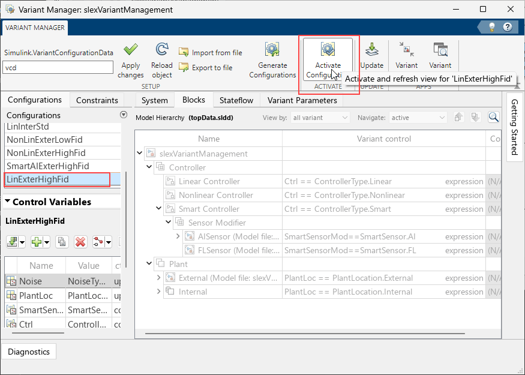This screenshot has height=375, width=525.
Task: Click the red X delete variable icon
Action: point(80,242)
